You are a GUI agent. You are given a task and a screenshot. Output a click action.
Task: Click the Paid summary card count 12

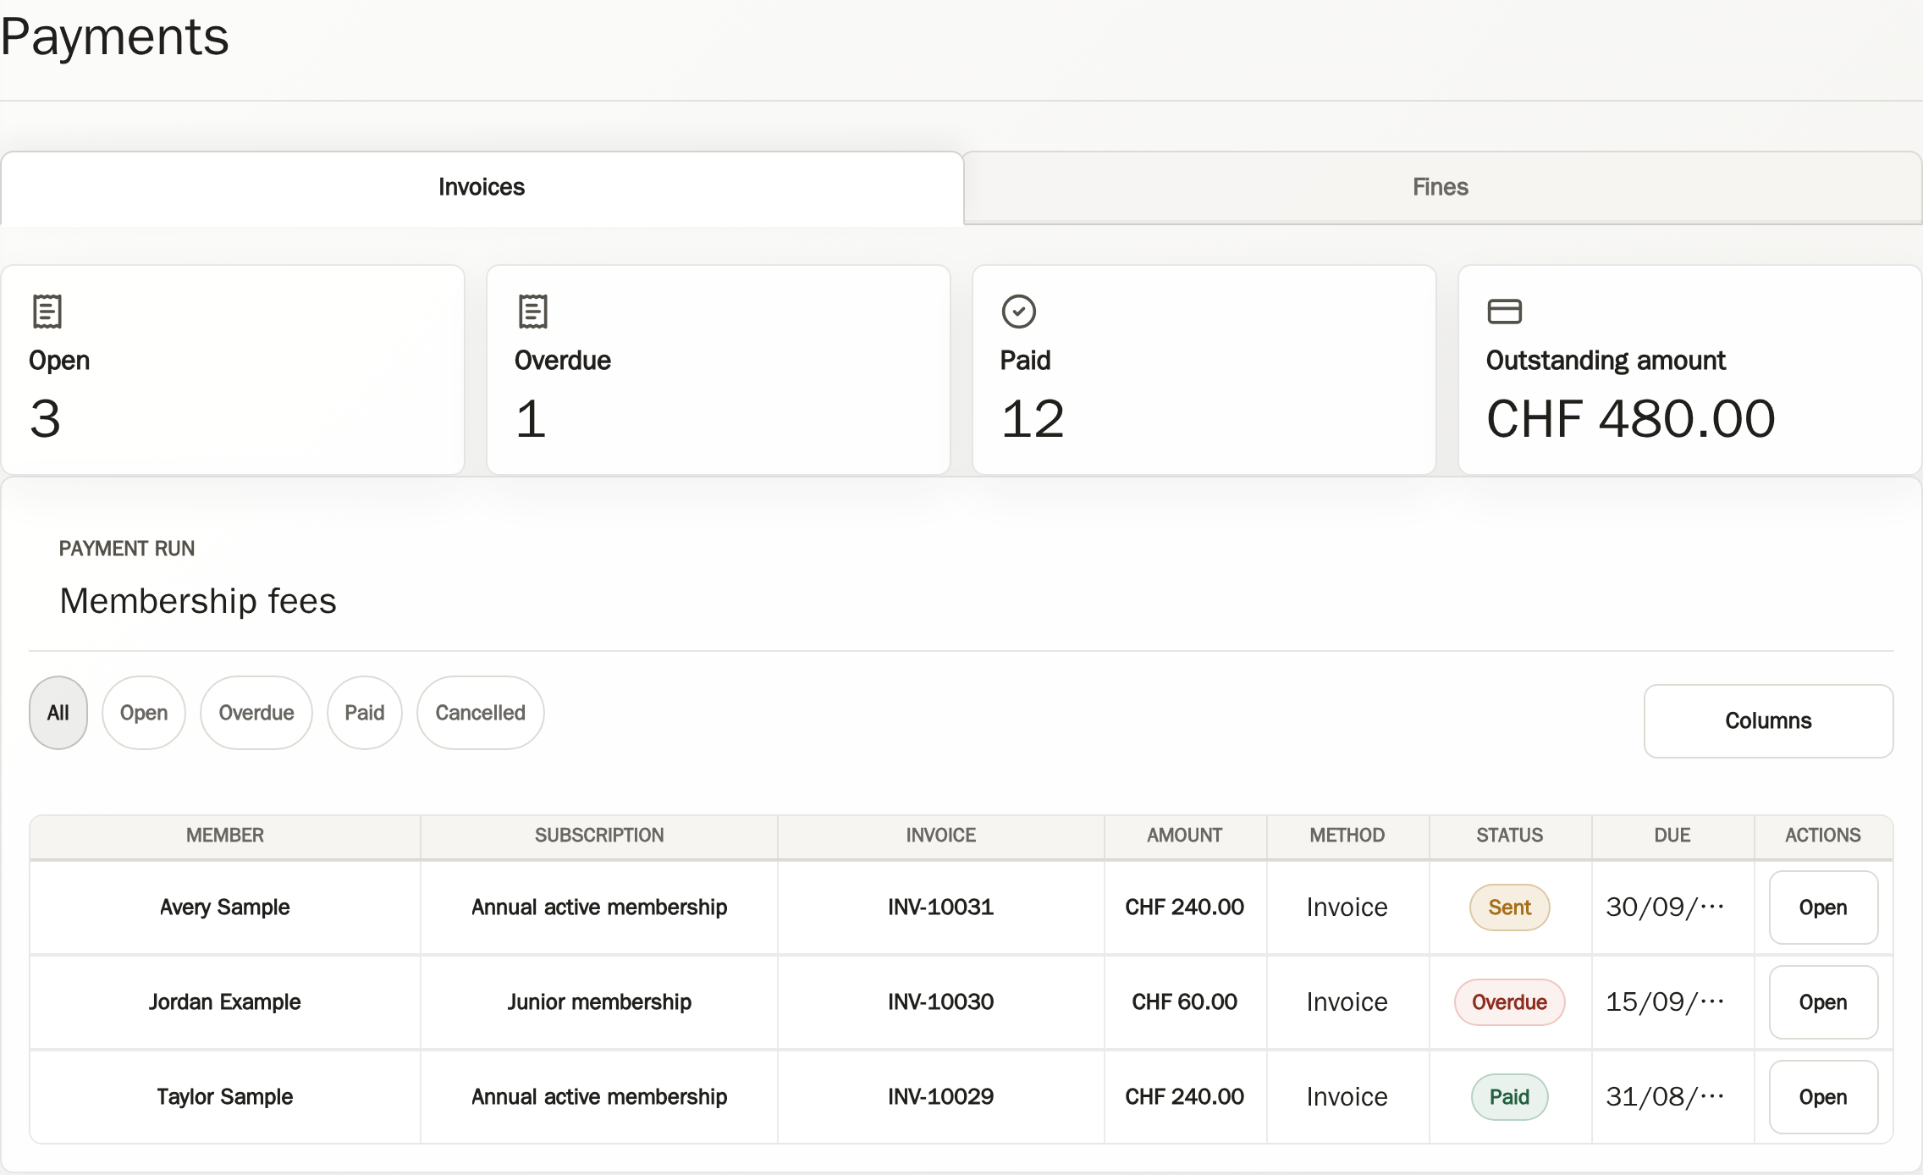(x=1033, y=419)
